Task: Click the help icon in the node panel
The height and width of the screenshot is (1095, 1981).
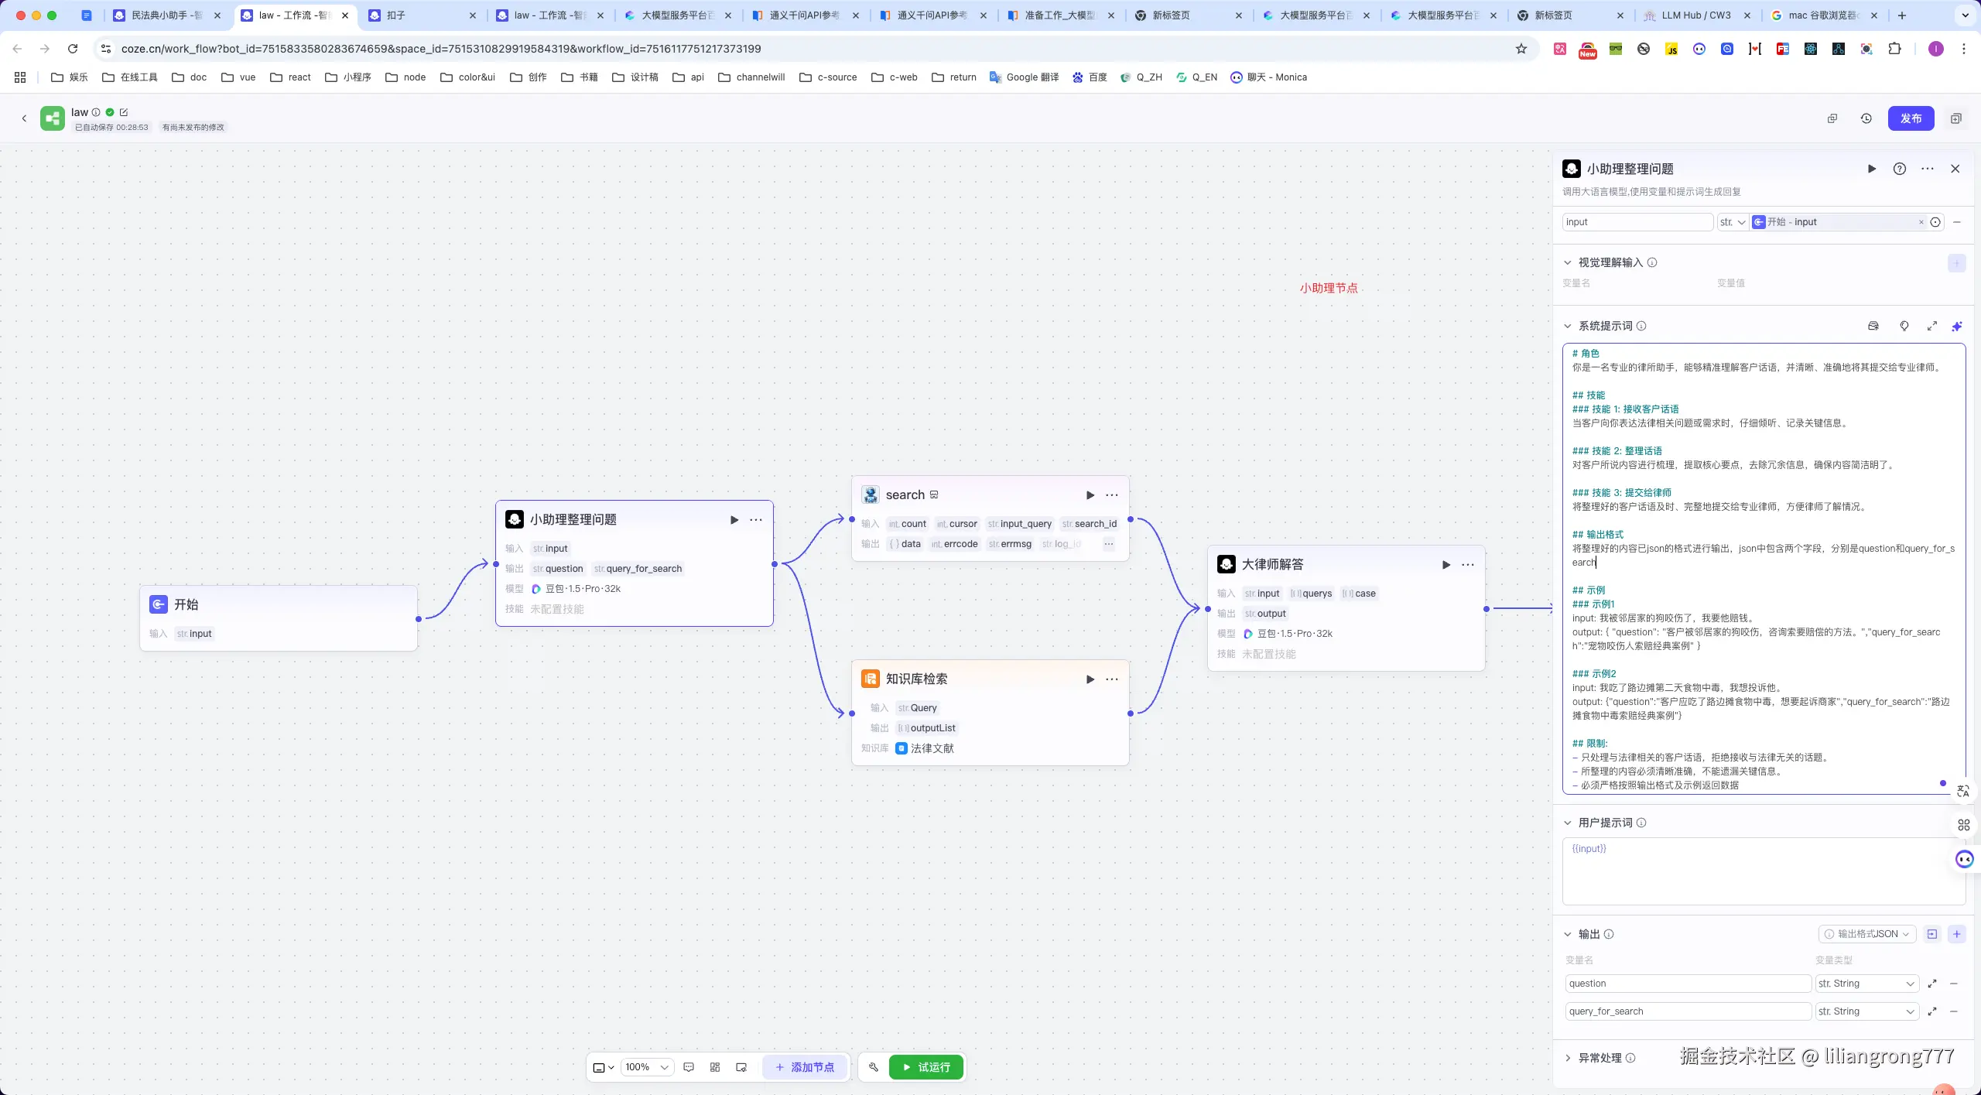Action: click(x=1899, y=169)
